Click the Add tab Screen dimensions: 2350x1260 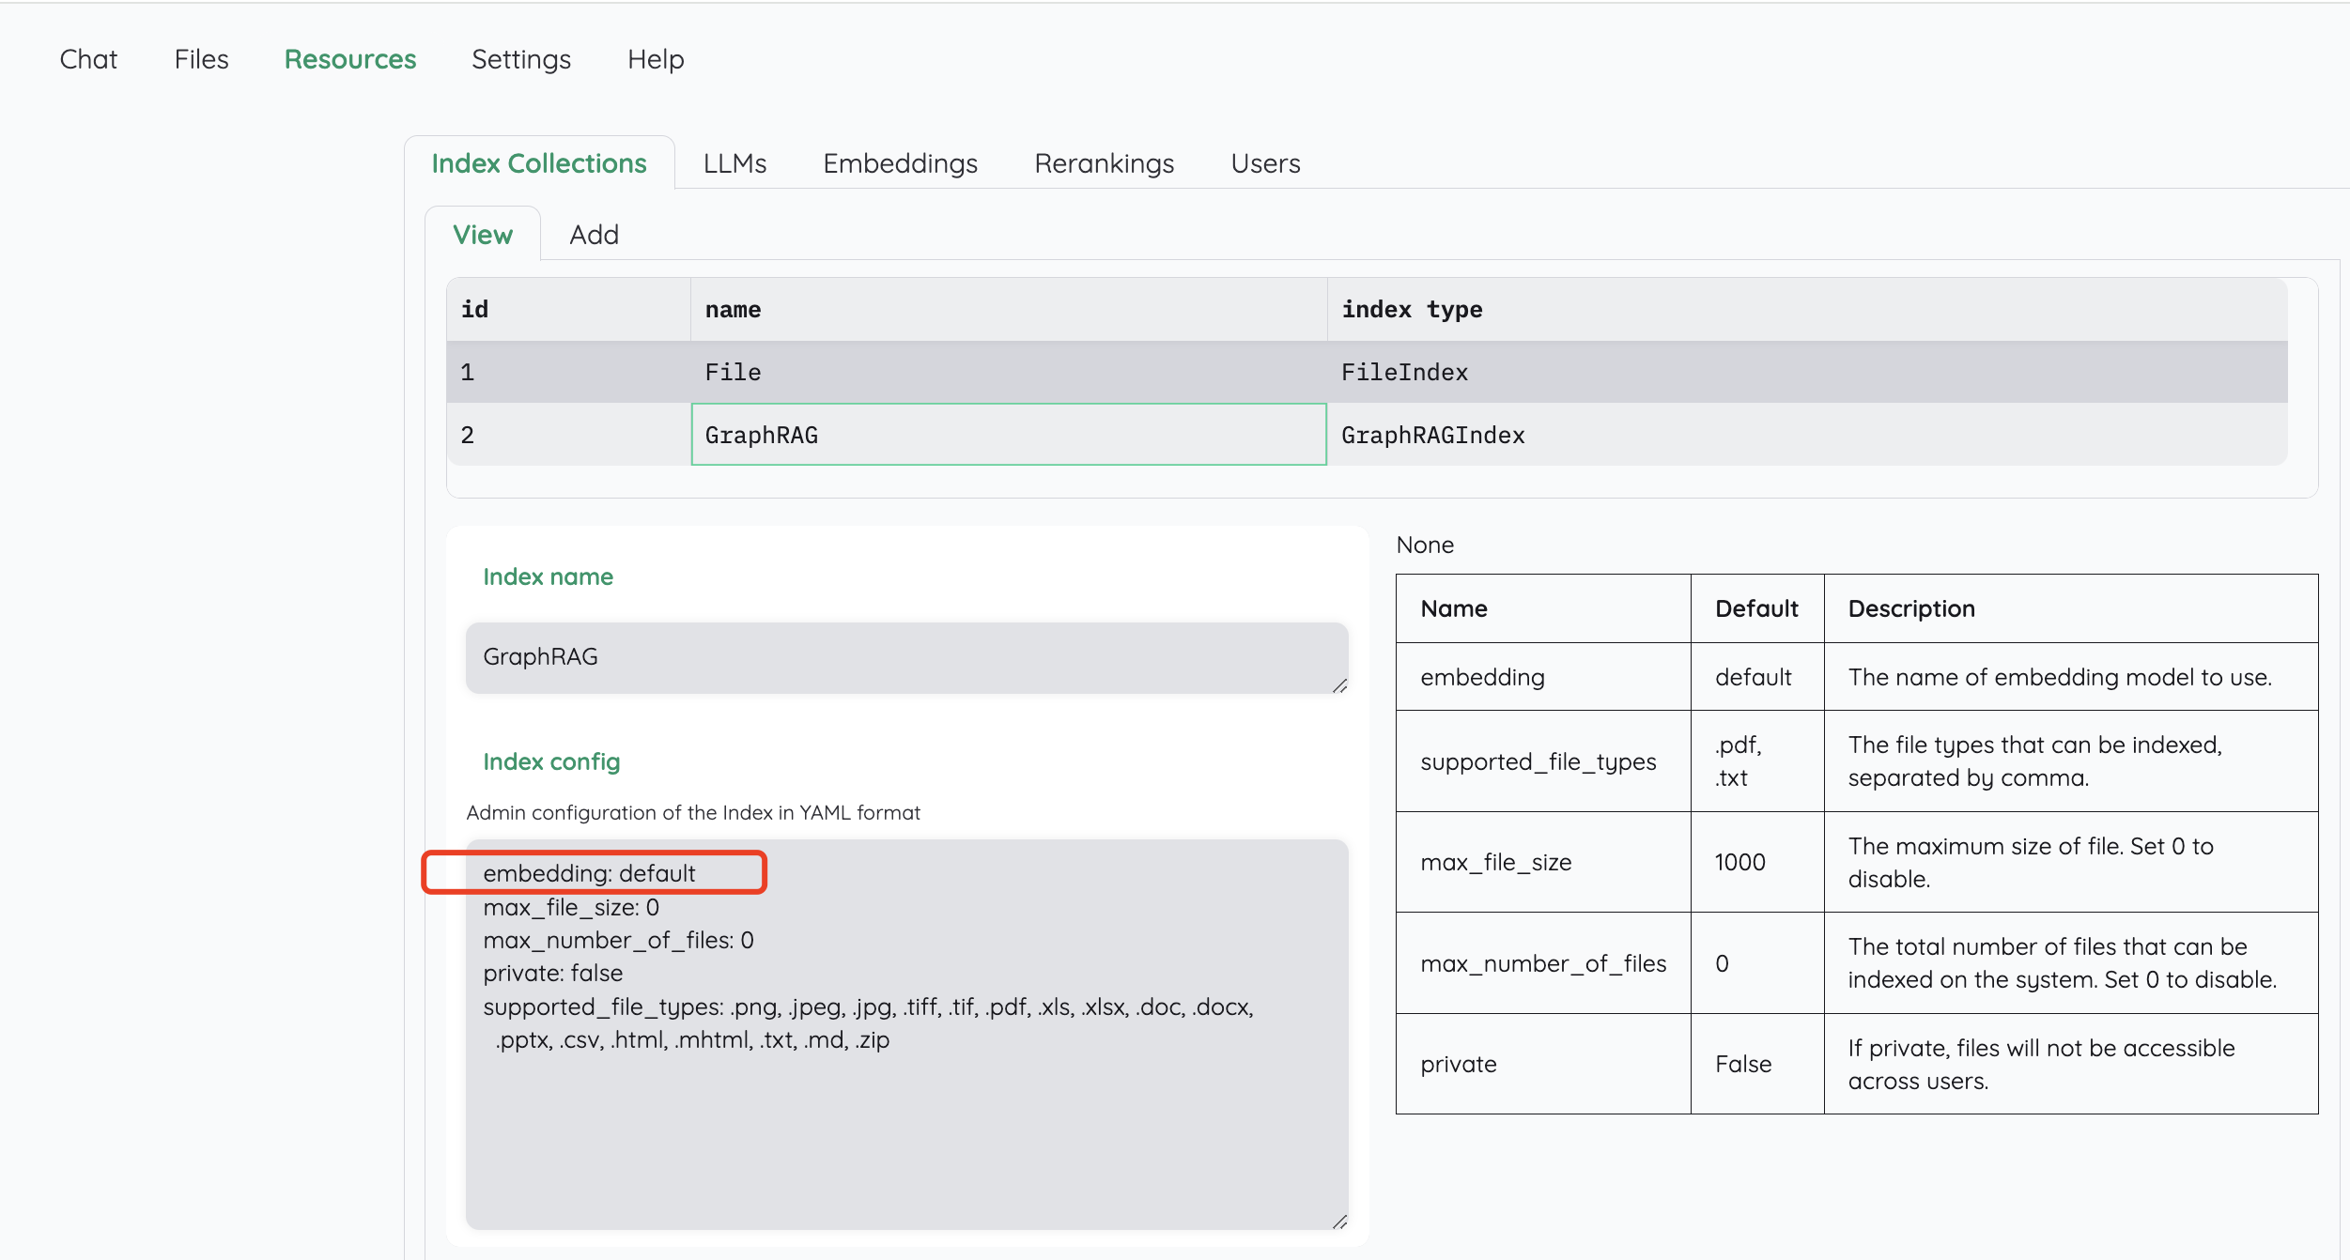click(594, 235)
